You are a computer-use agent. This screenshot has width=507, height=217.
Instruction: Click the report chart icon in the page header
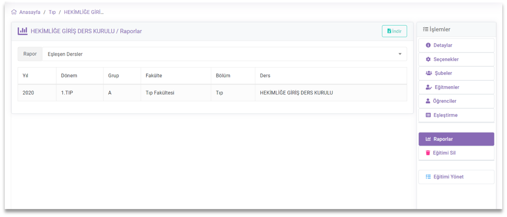(x=22, y=31)
